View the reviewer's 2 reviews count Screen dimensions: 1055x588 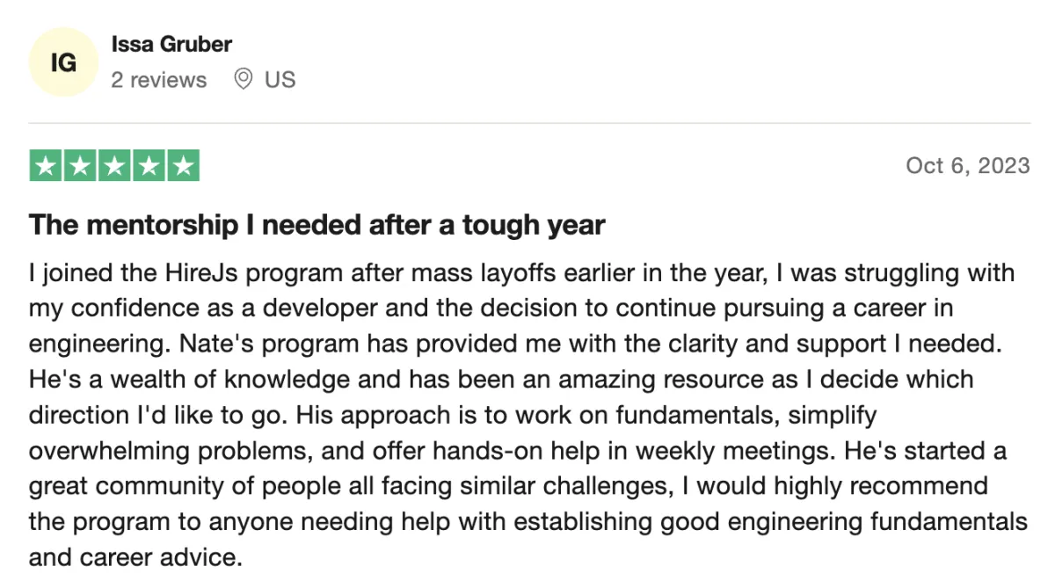coord(159,80)
